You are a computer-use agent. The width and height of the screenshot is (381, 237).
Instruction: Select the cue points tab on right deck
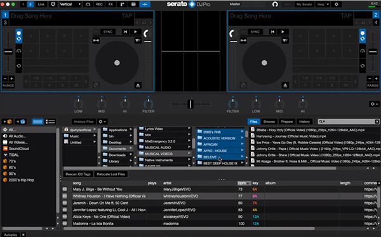(x=363, y=36)
